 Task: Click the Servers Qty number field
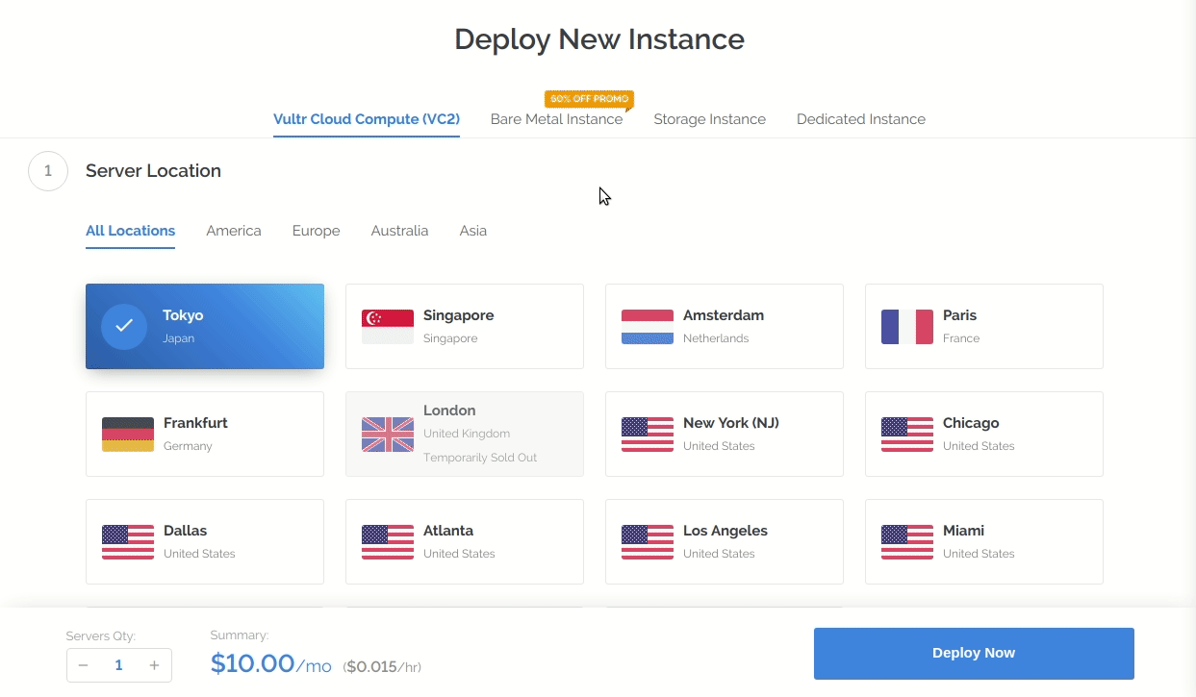[119, 665]
